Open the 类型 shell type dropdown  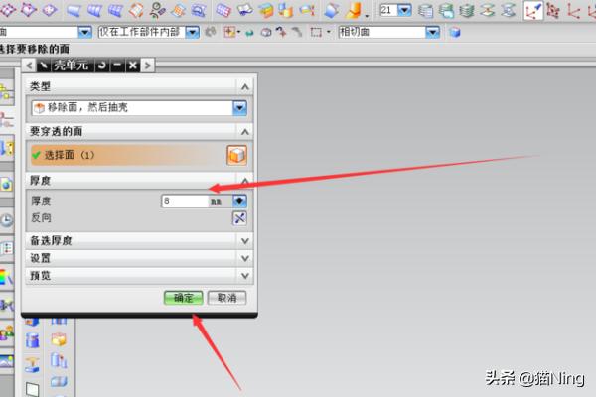[238, 108]
